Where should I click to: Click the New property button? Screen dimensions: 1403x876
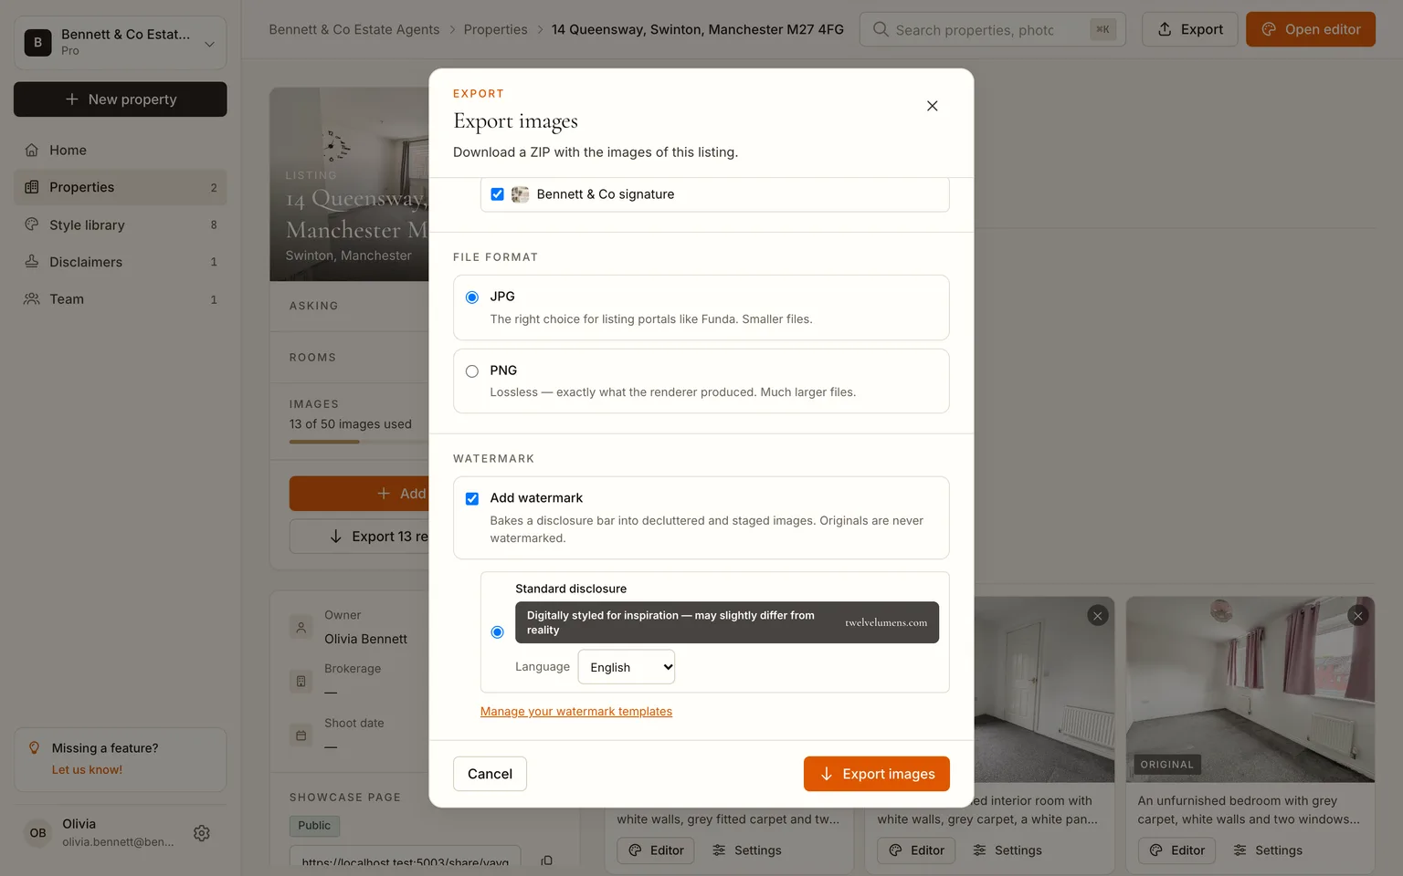tap(121, 99)
